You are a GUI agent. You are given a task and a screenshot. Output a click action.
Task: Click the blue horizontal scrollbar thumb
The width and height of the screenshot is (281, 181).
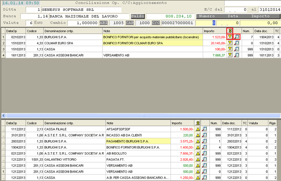[x=143, y=115]
